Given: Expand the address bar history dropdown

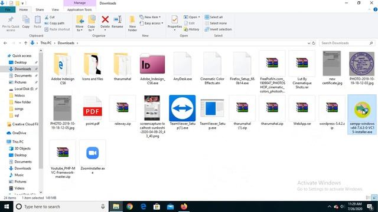Looking at the screenshot, I should (308, 43).
